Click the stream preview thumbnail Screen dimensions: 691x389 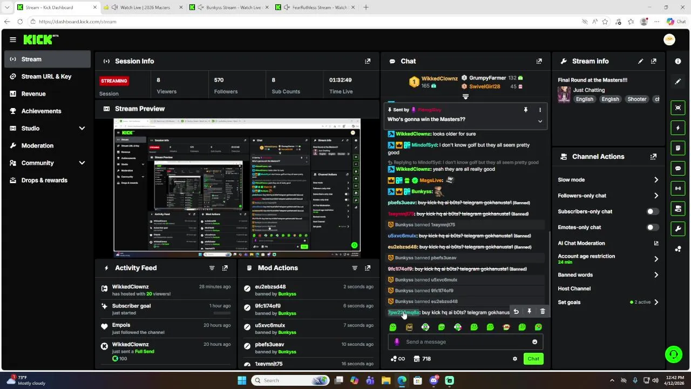click(237, 188)
